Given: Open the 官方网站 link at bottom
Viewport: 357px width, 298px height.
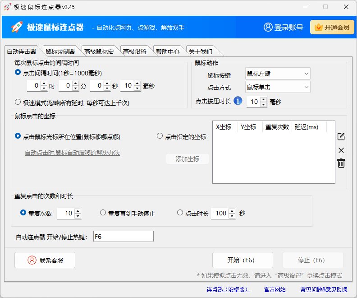Looking at the screenshot, I should 275,289.
